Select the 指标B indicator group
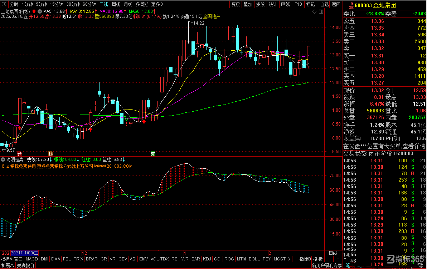Screen dimensions: 427x269 click(x=305, y=259)
